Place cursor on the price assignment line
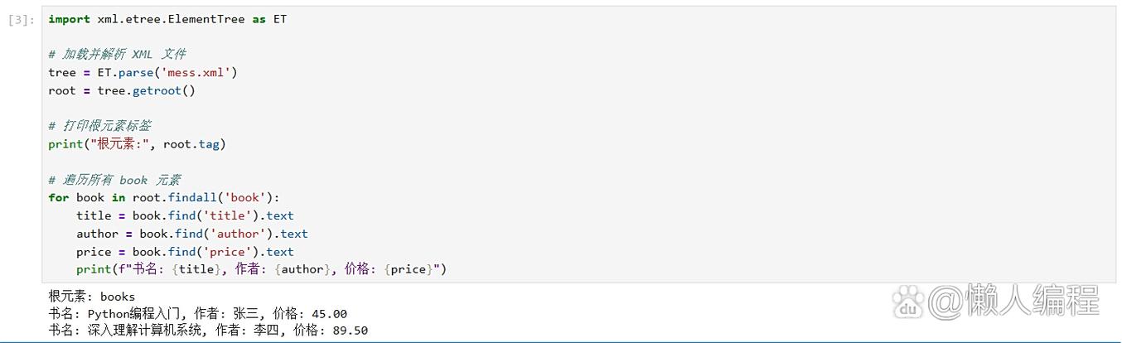Screen dimensions: 1122x343 185,252
